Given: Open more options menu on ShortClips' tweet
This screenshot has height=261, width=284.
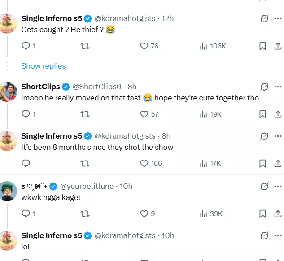Looking at the screenshot, I should point(278,87).
